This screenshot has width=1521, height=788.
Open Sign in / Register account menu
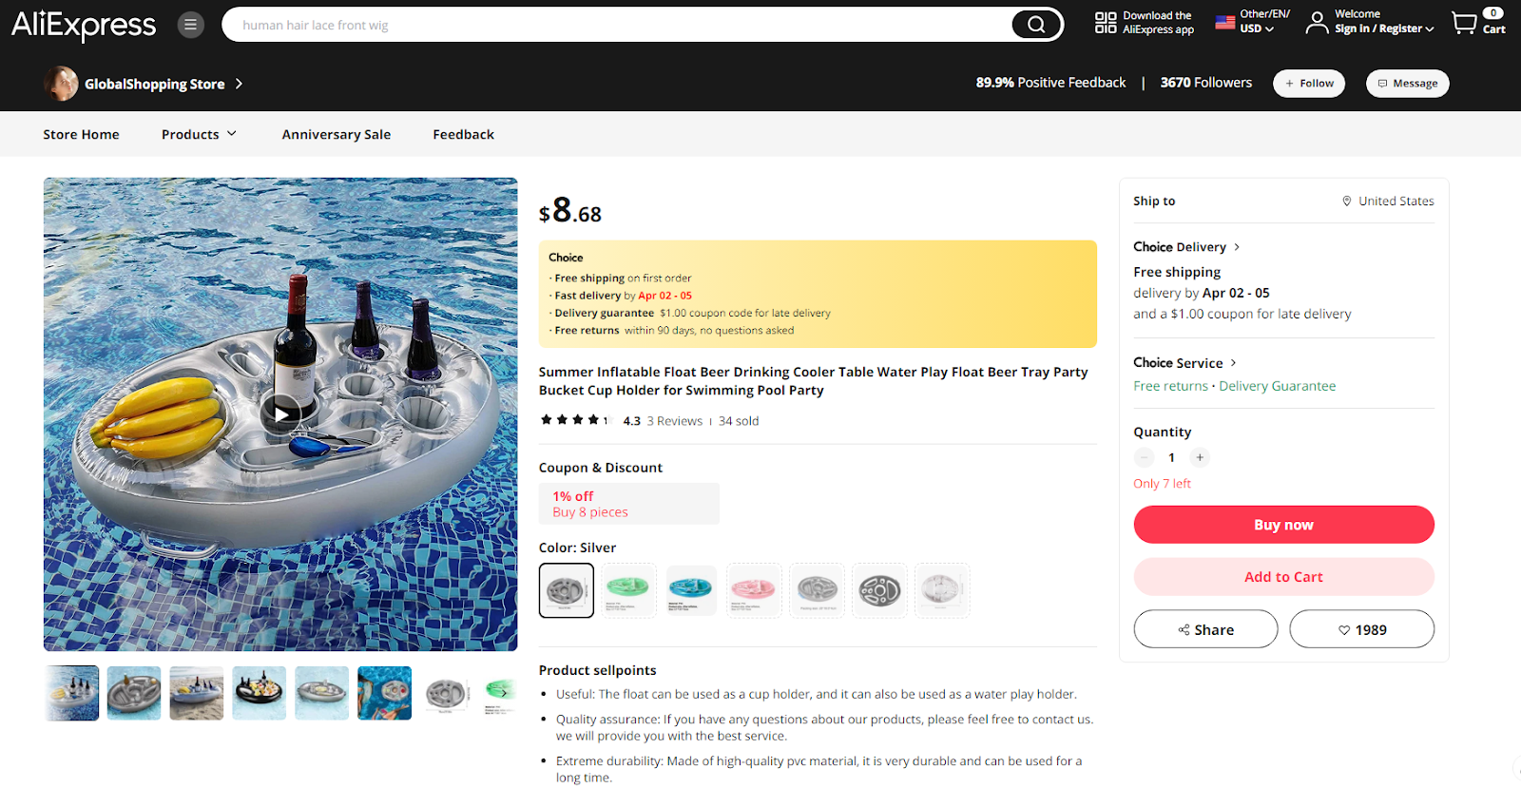click(x=1371, y=22)
